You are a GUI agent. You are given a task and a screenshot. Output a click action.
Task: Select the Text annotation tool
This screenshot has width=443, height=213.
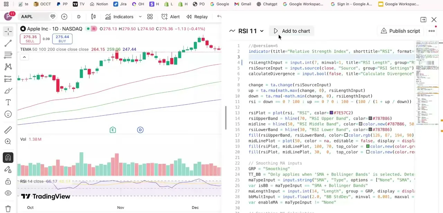[8, 102]
